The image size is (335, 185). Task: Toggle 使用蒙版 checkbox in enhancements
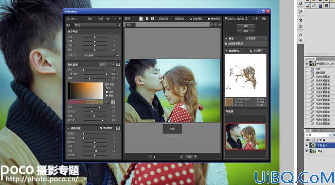[x=101, y=128]
